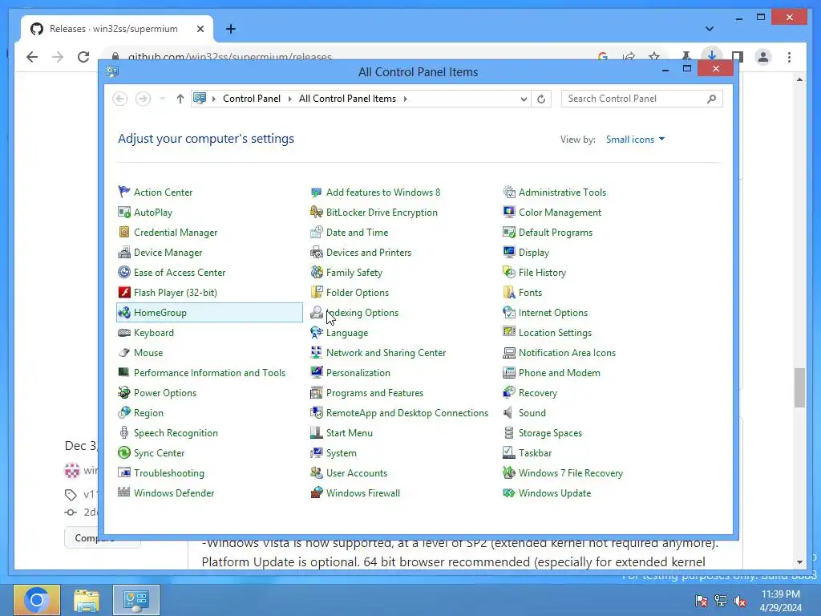Image resolution: width=821 pixels, height=616 pixels.
Task: Click the Control Panel taskbar button
Action: coord(136,600)
